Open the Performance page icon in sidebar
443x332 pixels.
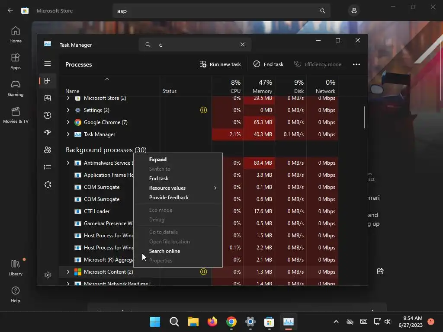click(x=48, y=98)
